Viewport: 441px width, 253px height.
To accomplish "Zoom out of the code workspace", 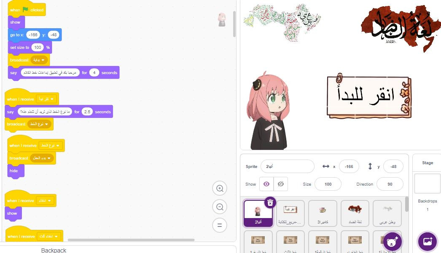I will click(220, 207).
